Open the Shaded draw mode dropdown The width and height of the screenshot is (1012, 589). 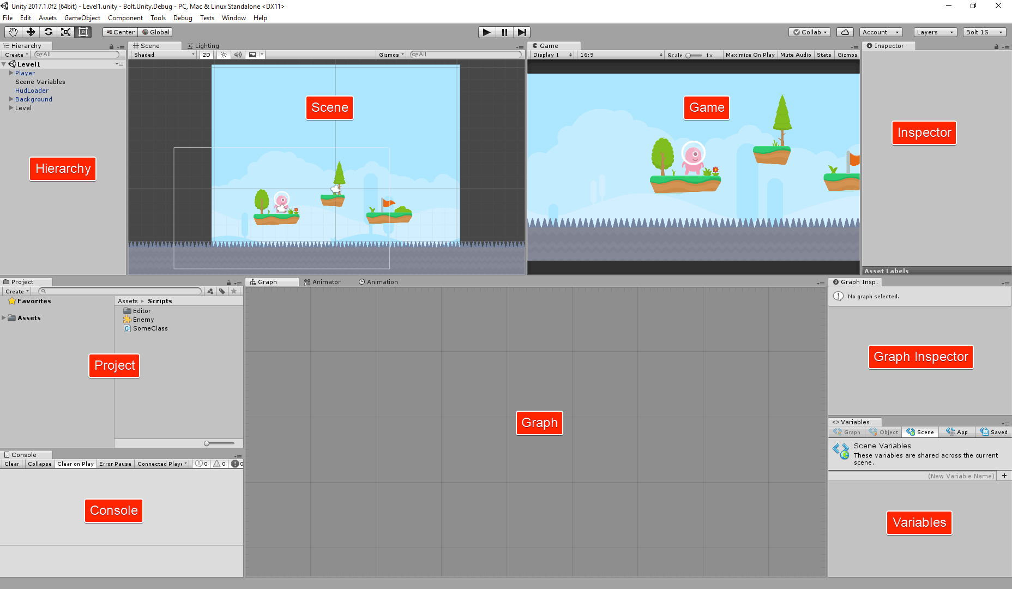[164, 55]
